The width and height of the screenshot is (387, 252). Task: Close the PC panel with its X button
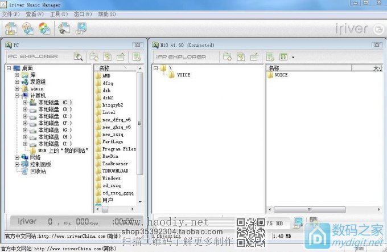click(x=137, y=44)
